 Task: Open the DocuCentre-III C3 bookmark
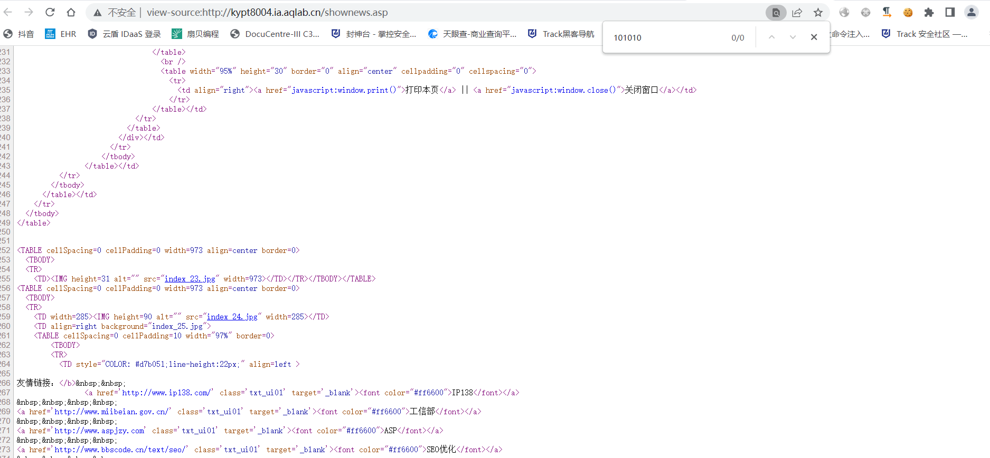click(275, 34)
